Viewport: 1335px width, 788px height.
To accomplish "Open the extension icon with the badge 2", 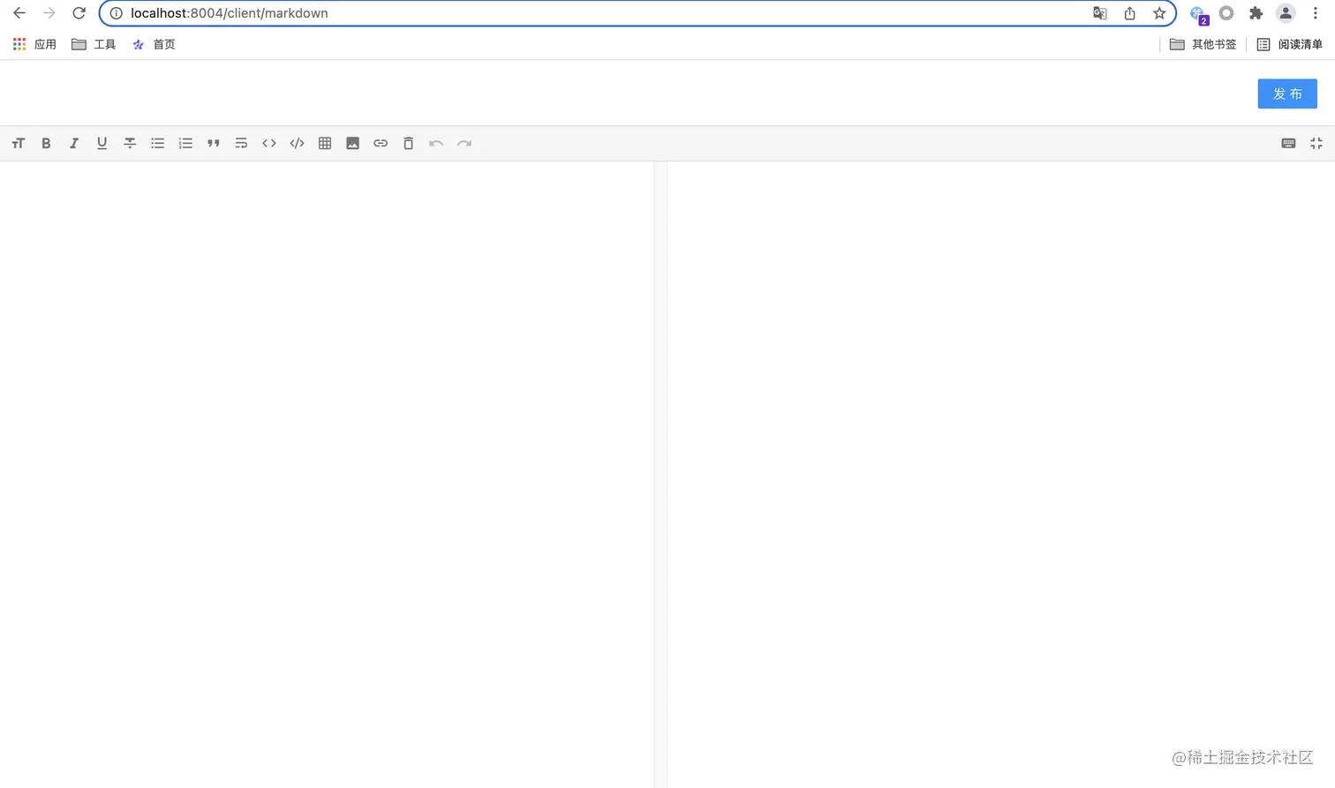I will click(x=1198, y=14).
